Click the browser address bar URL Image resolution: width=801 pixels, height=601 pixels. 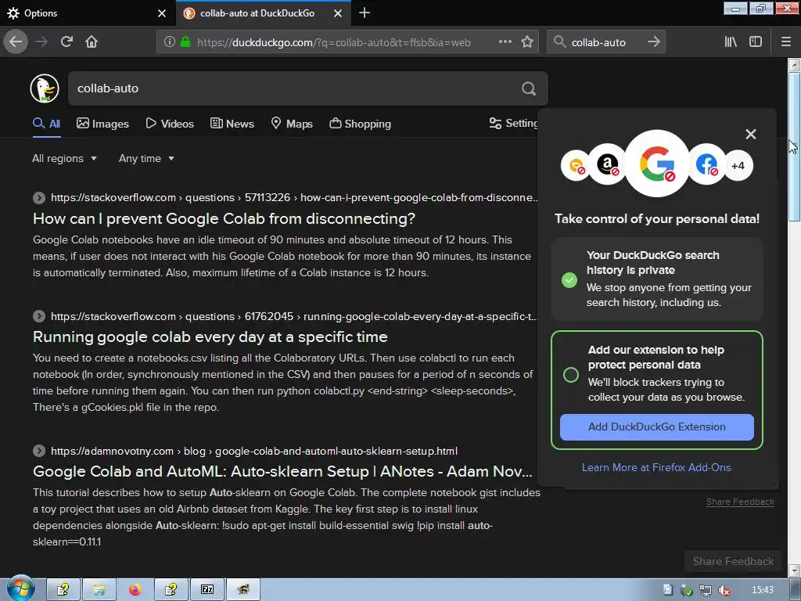(333, 42)
